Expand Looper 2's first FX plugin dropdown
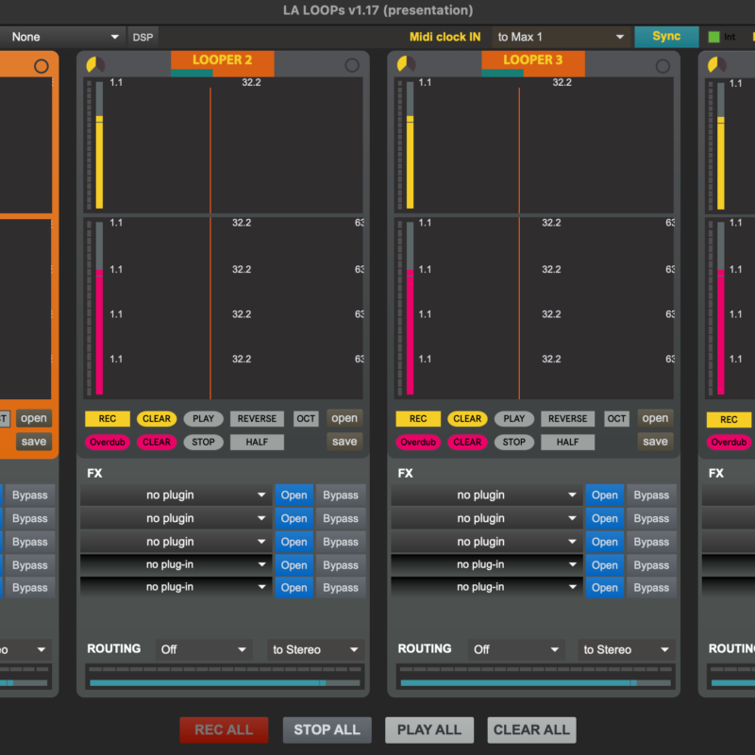This screenshot has width=755, height=755. tap(175, 495)
